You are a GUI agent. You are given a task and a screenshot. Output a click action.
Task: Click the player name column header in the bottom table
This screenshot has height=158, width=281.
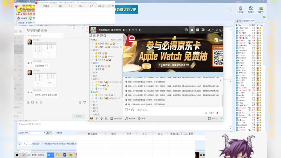[x=92, y=134]
